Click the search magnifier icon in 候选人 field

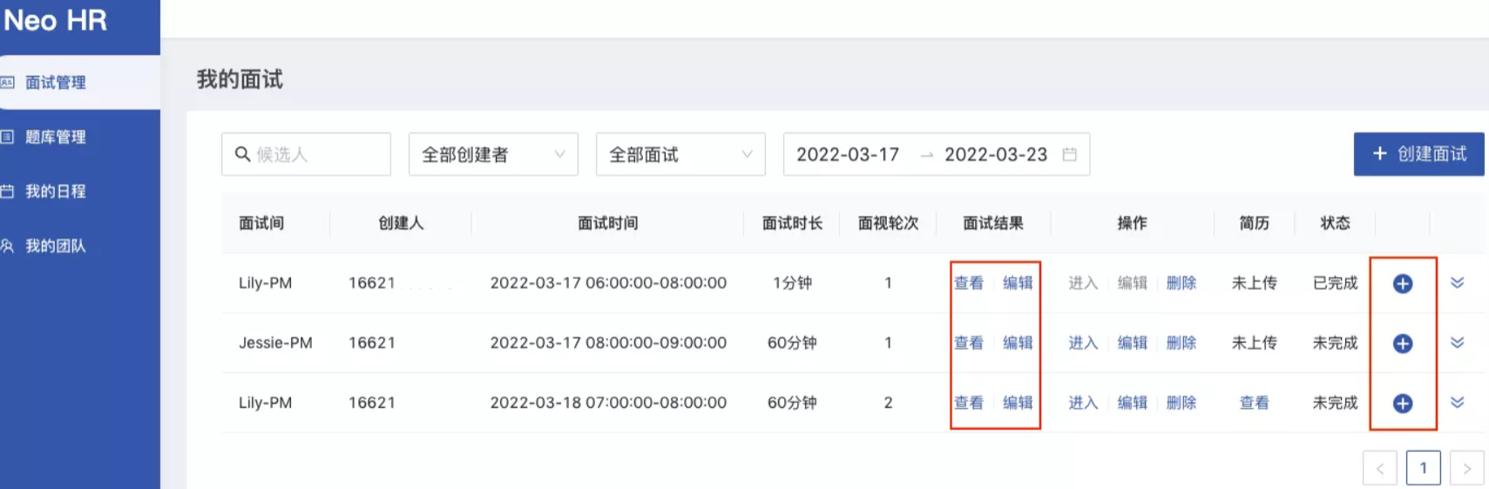tap(242, 154)
